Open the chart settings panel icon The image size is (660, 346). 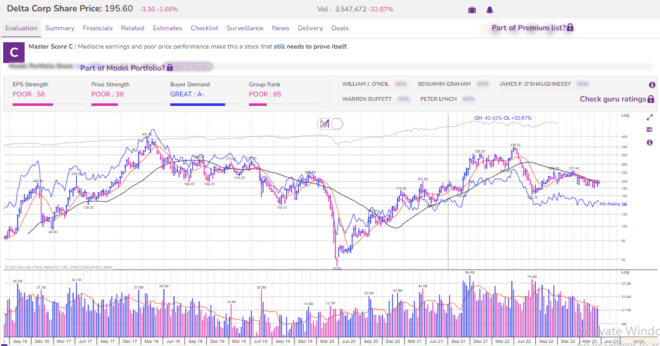click(x=649, y=130)
